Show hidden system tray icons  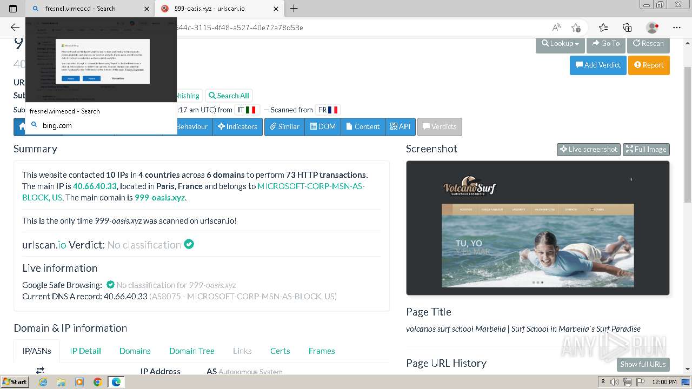[603, 382]
